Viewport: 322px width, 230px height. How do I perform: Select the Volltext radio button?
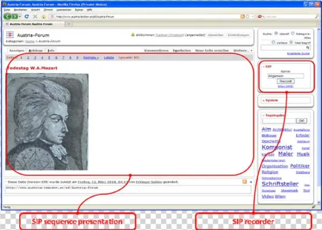click(273, 42)
